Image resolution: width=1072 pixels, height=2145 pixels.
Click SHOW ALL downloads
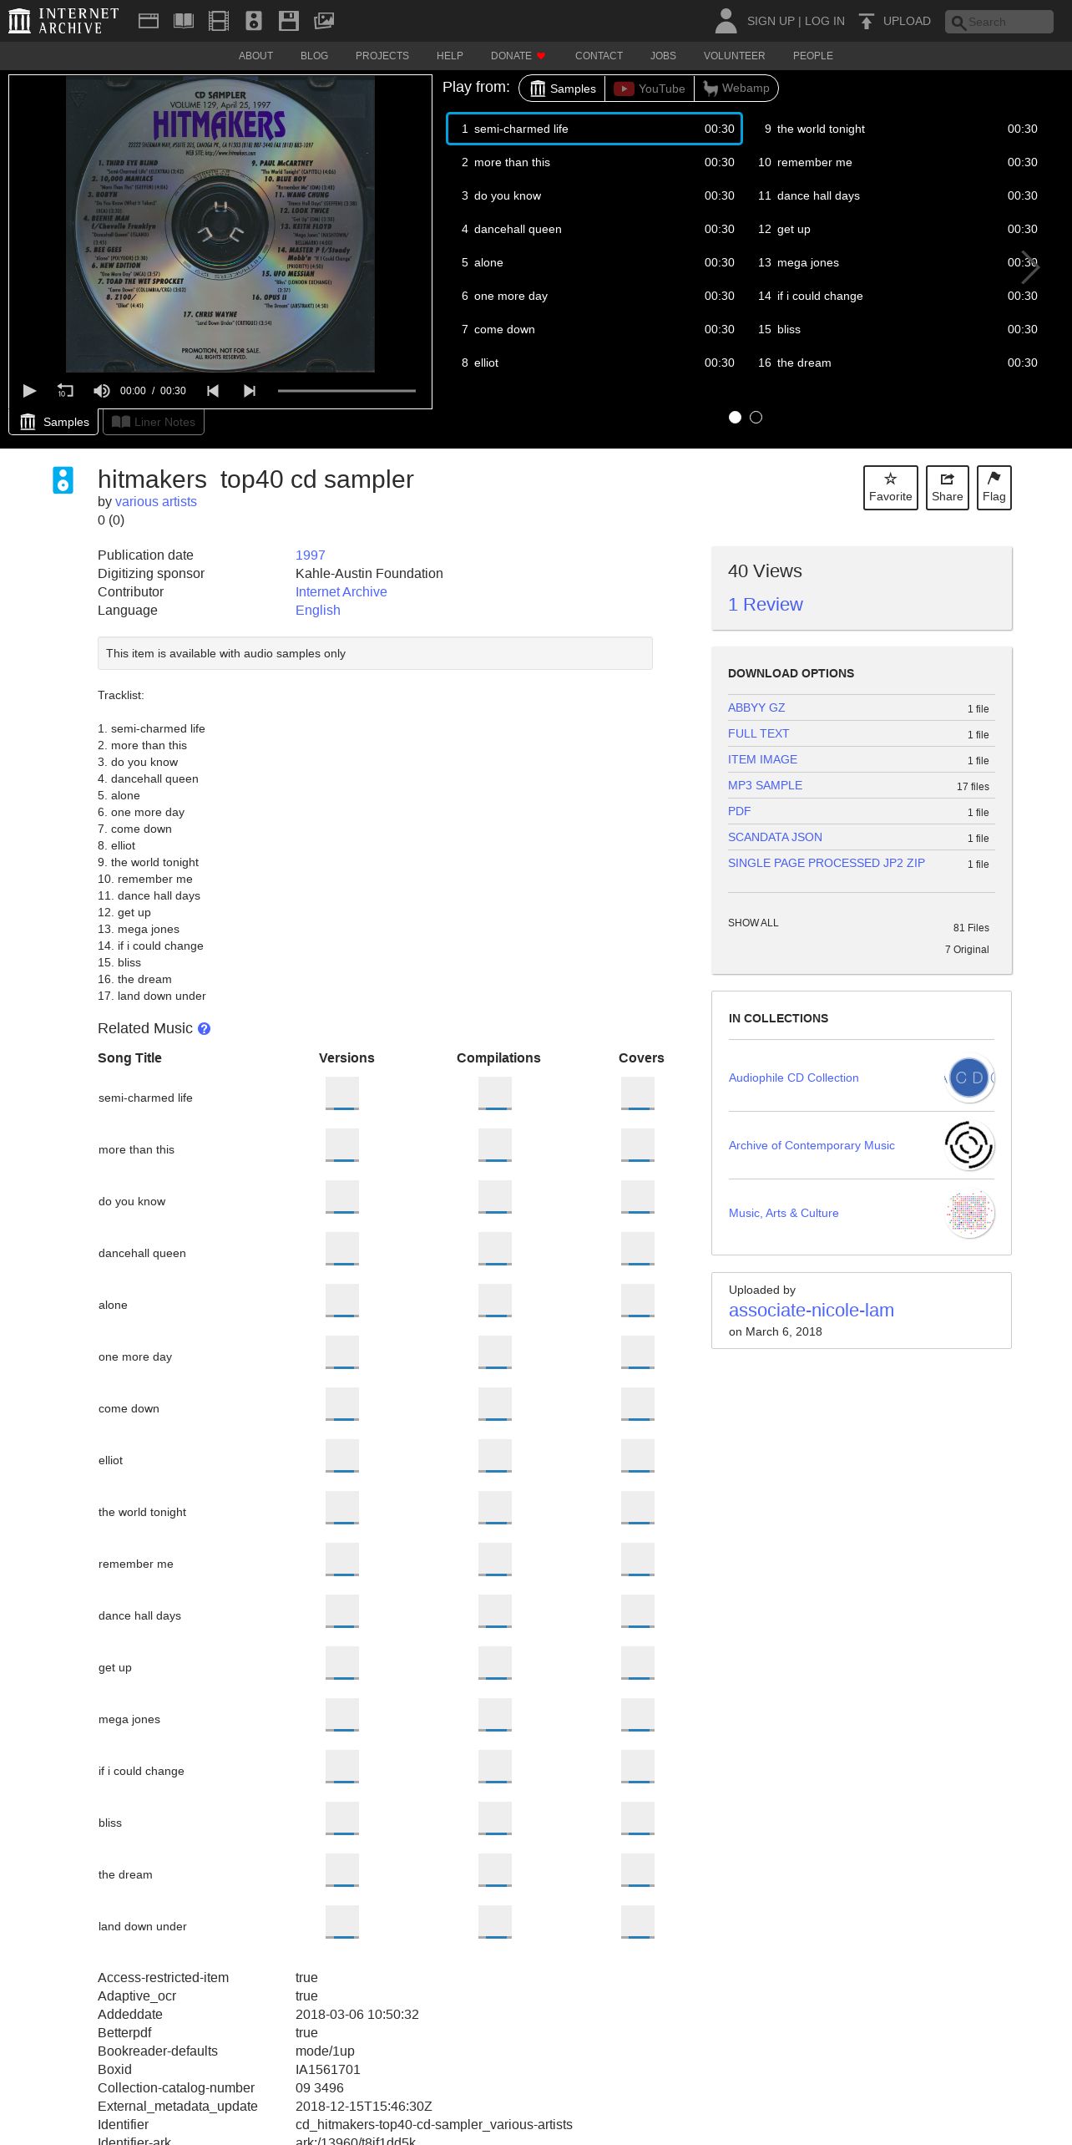pos(753,923)
